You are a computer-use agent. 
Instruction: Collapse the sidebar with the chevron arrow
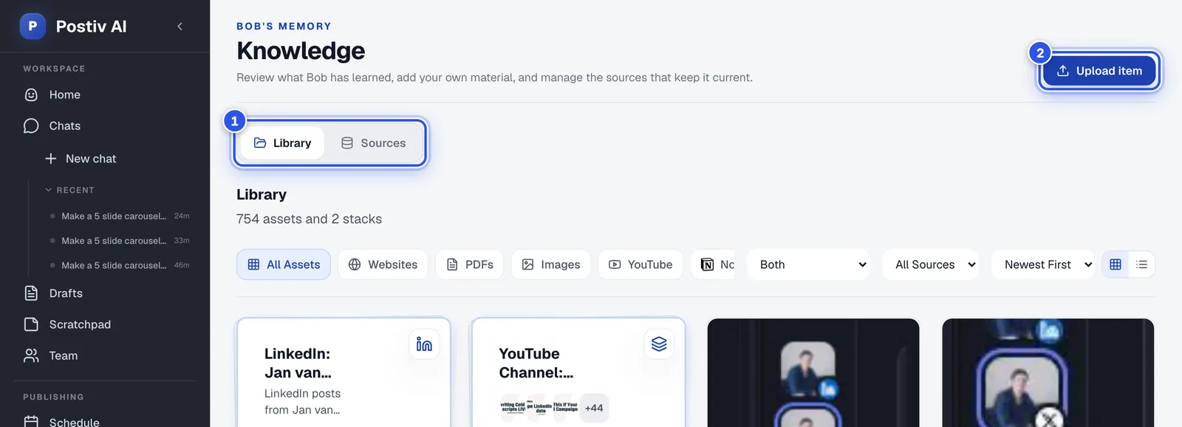[x=180, y=27]
